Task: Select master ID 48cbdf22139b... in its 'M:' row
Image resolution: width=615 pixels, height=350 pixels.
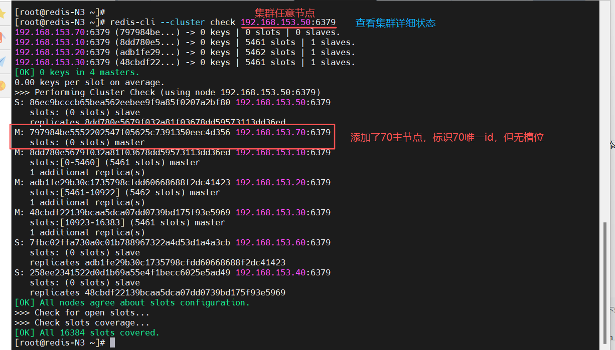Action: [130, 212]
